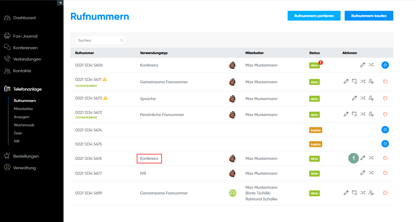Click the shuffle icon for 0221 1234 5676
This screenshot has width=416, height=222.
371,158
